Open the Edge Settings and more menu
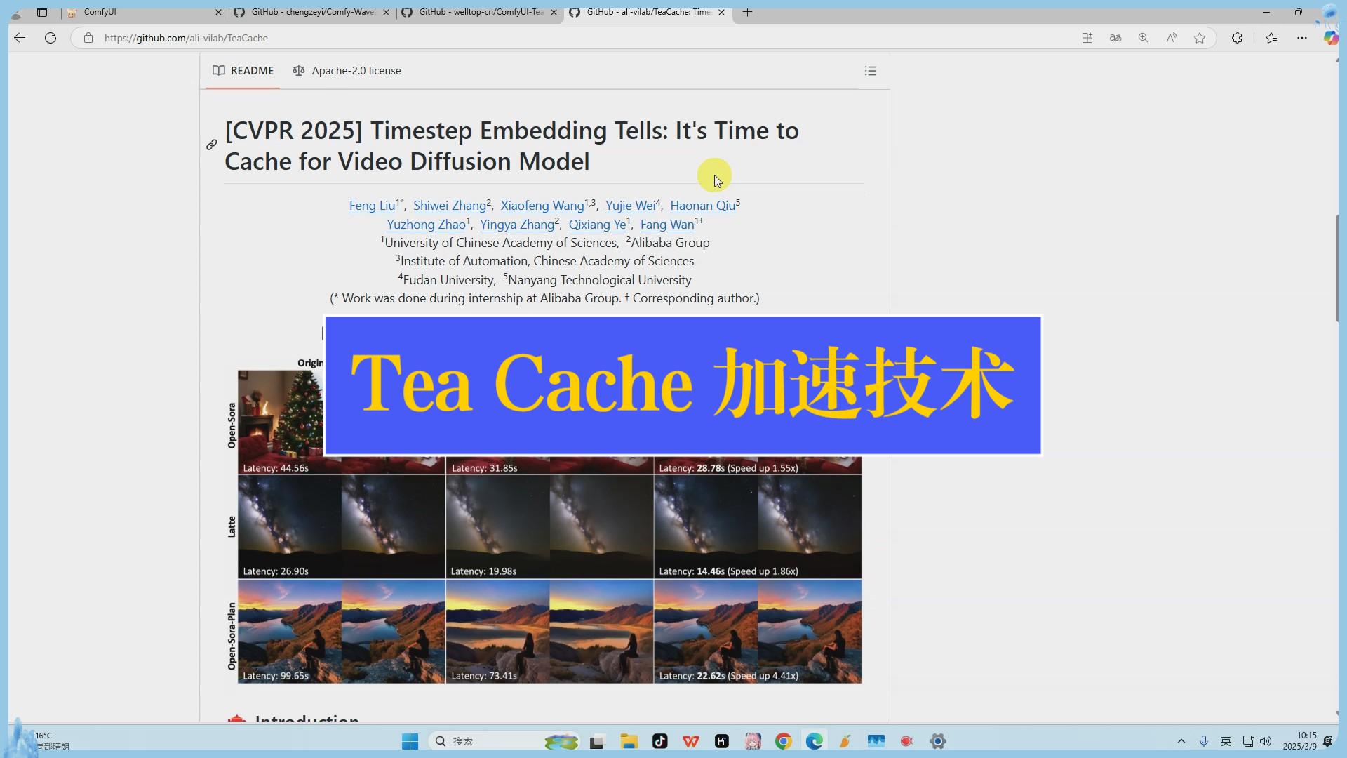Viewport: 1347px width, 758px height. (1301, 38)
